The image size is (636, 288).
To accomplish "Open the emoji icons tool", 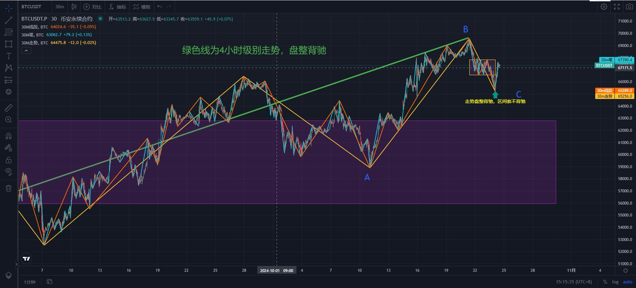I will [x=9, y=92].
